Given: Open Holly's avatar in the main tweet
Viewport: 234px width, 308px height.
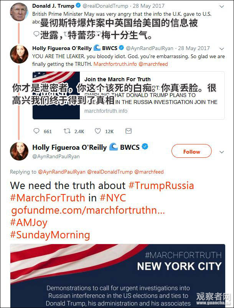Looking at the screenshot, I should pyautogui.click(x=19, y=151).
